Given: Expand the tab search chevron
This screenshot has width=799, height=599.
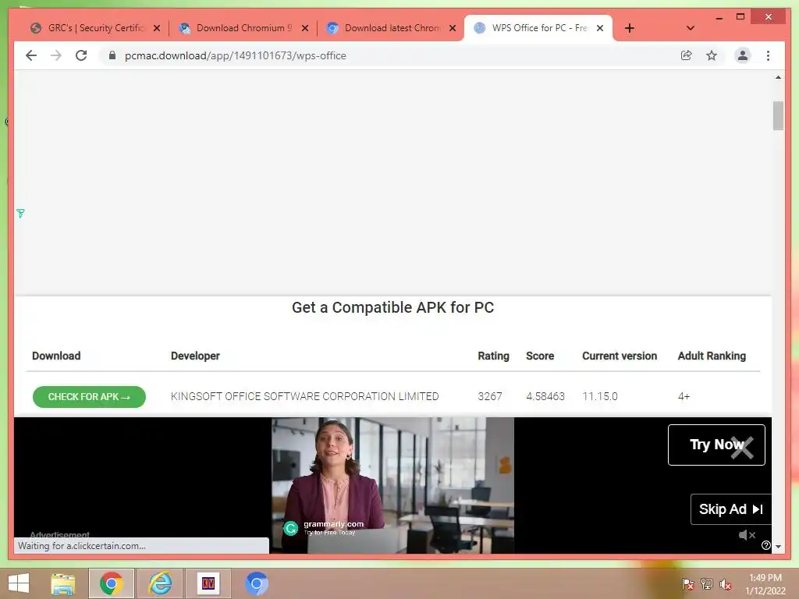Looking at the screenshot, I should coord(691,28).
